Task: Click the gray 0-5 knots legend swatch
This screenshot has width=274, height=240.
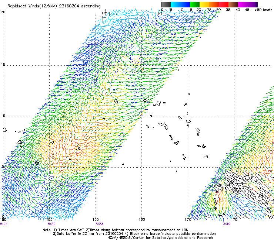Action: (x=166, y=4)
